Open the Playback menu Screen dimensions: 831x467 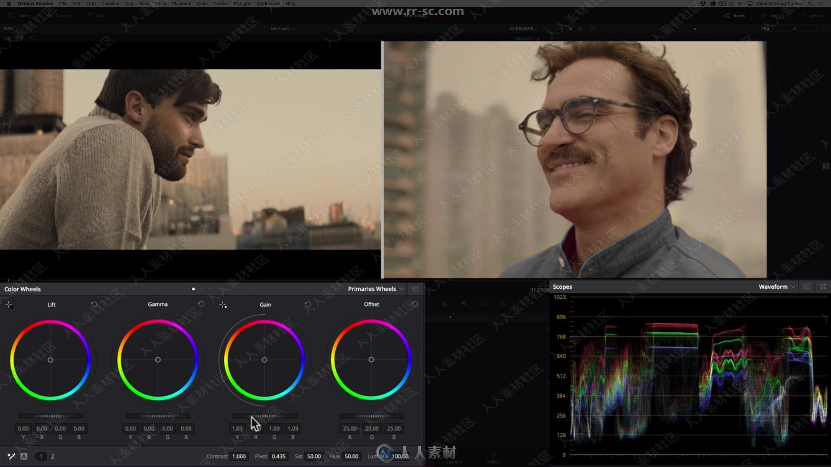coord(181,3)
